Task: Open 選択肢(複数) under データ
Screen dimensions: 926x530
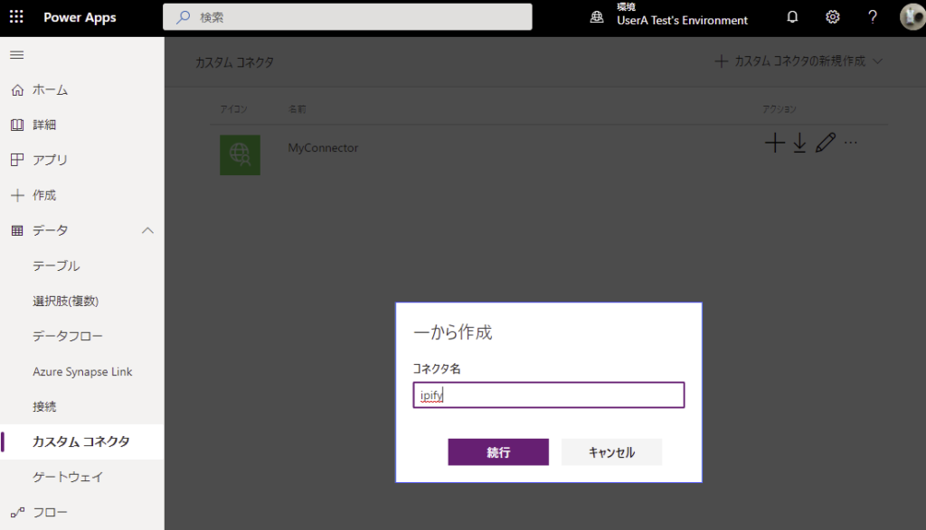Action: coord(65,302)
